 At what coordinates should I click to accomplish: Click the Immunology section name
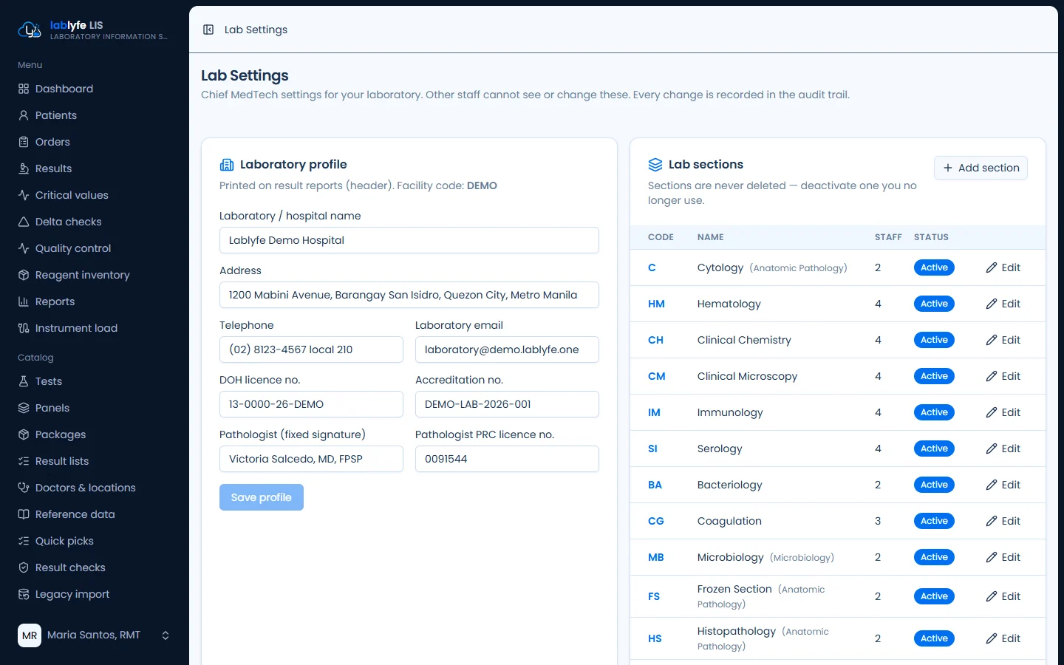click(x=730, y=412)
